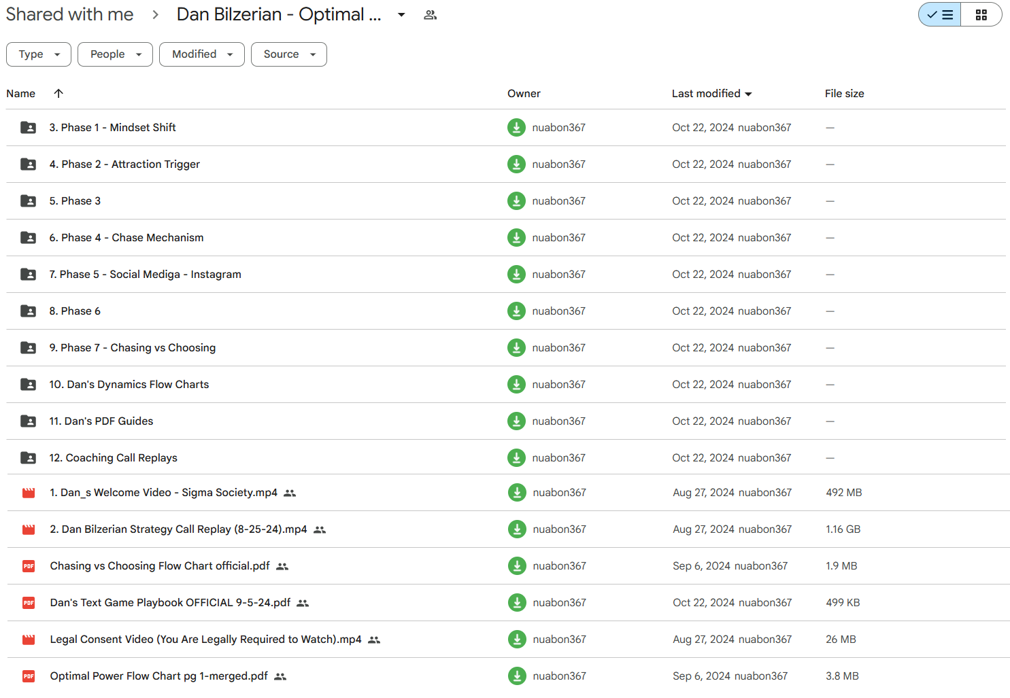Click the Owner column header
This screenshot has height=698, width=1010.
[x=524, y=94]
